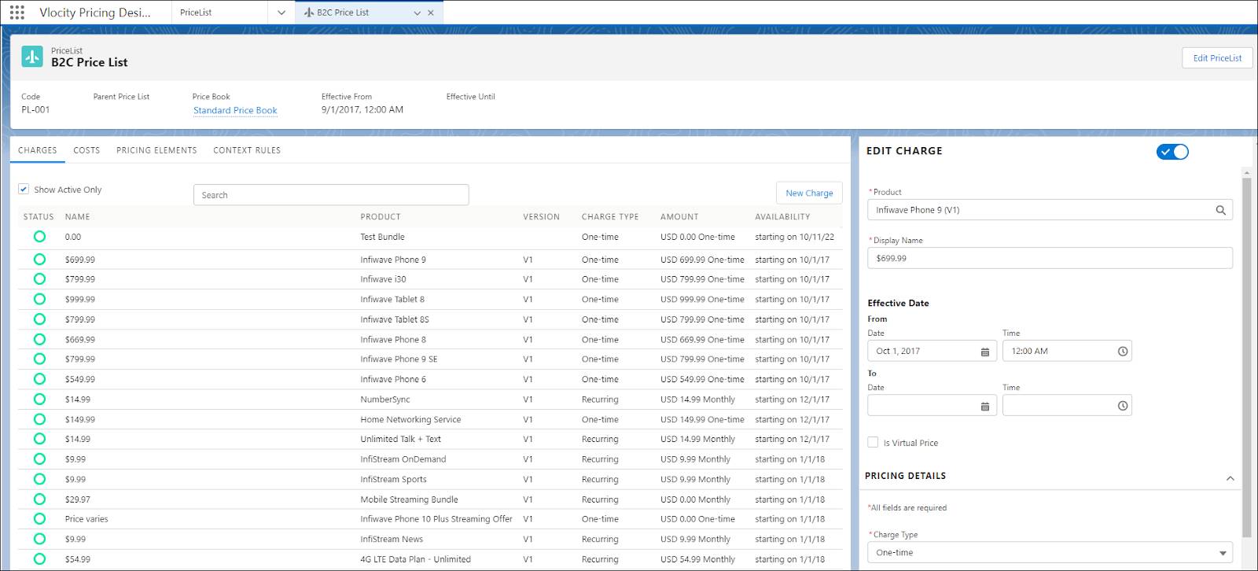This screenshot has height=571, width=1258.
Task: Click the New Charge button
Action: point(809,193)
